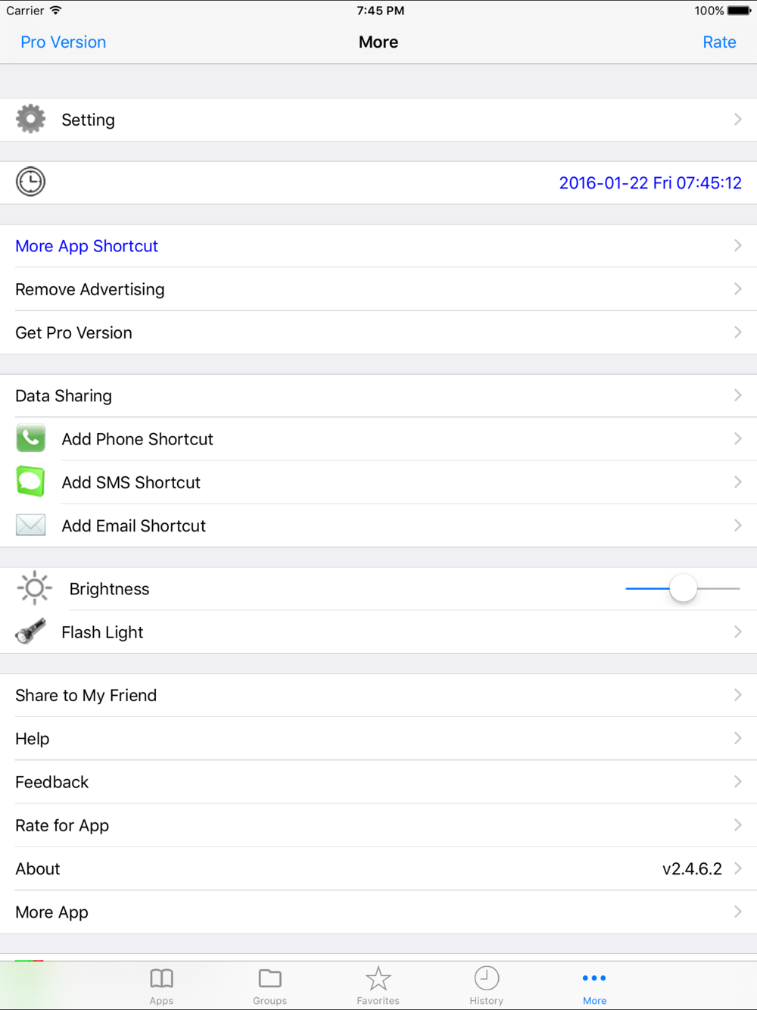
Task: Tap the date and time text
Action: click(650, 182)
